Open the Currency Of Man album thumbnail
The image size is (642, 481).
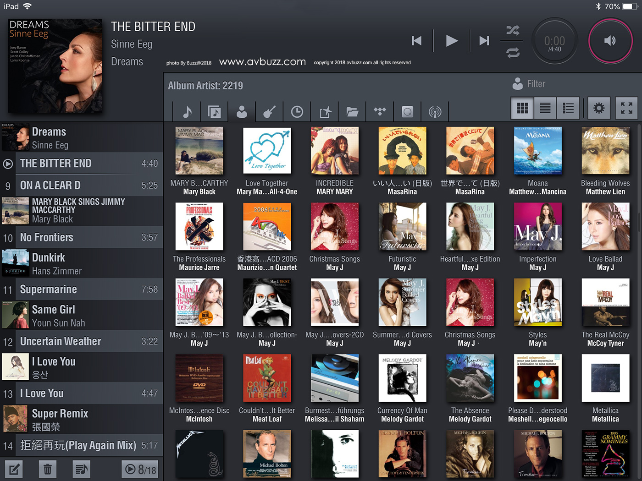[x=402, y=378]
